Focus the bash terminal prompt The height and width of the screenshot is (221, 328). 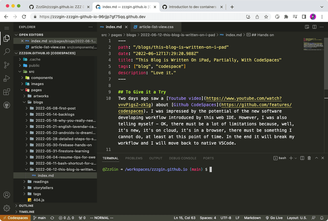pos(211,170)
